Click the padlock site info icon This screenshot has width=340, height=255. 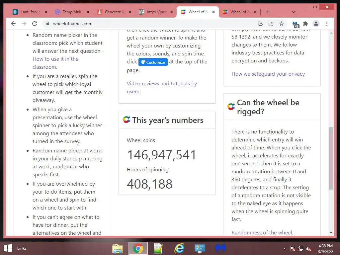click(48, 24)
